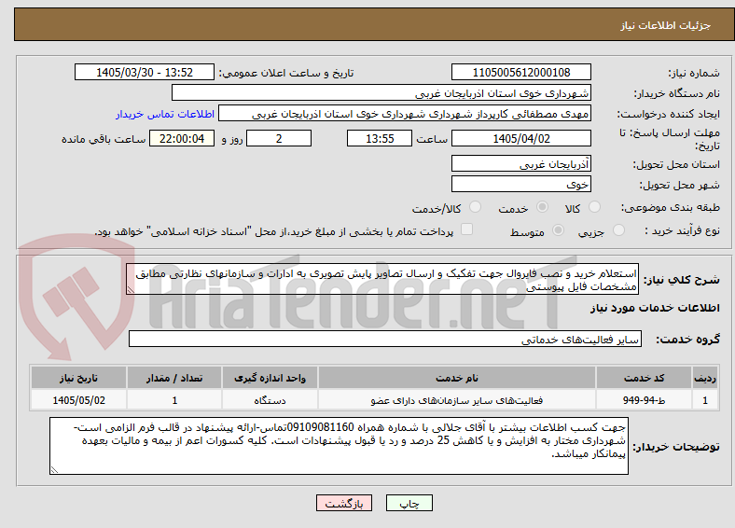Screen dimensions: 735x528
Task: Click the delivery city field خوی
Action: [520, 184]
